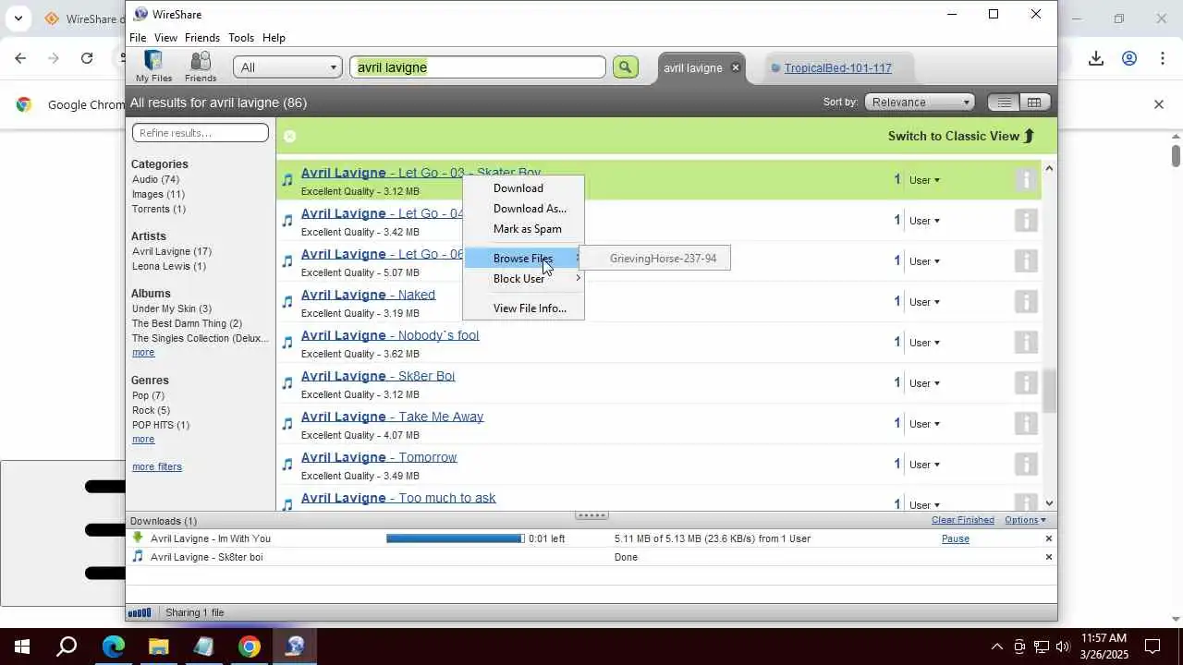Remove Sk8ter boi download entry

(x=1048, y=557)
